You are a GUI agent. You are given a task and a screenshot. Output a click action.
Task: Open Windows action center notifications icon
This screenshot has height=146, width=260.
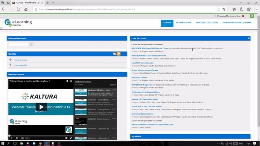[x=255, y=143]
